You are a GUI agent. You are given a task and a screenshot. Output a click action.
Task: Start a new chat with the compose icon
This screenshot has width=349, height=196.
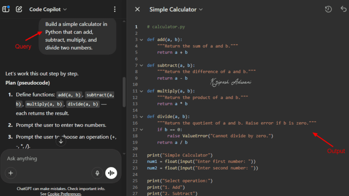(x=19, y=9)
